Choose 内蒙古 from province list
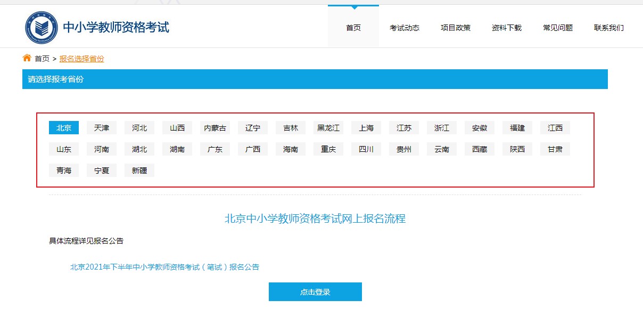 [x=215, y=128]
